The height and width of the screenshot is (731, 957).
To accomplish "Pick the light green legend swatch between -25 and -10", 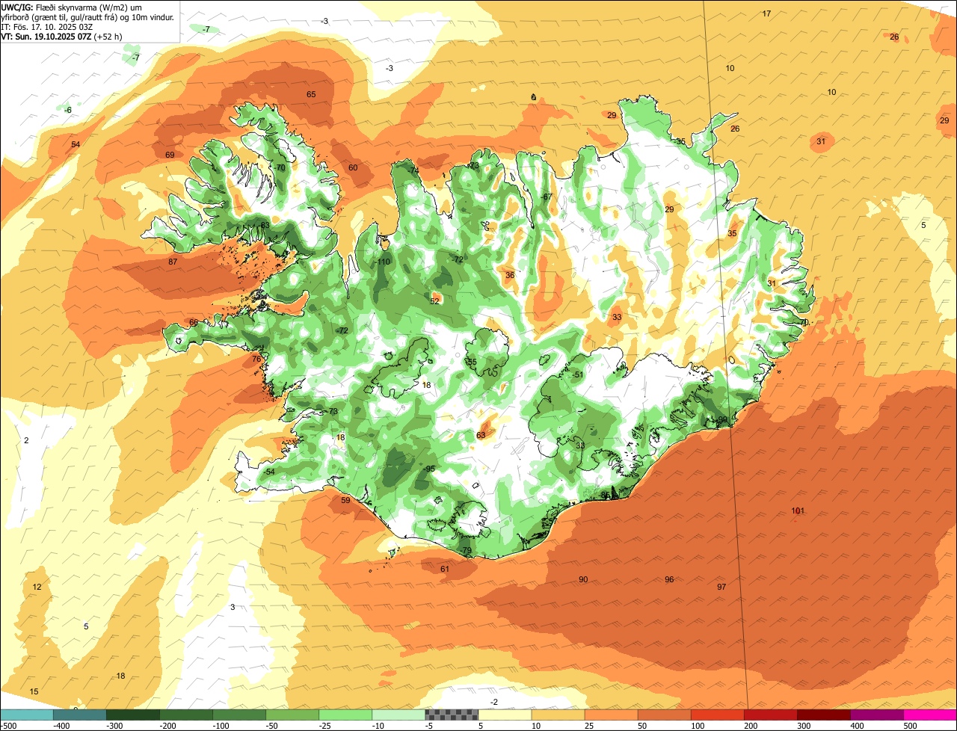I will coord(345,715).
